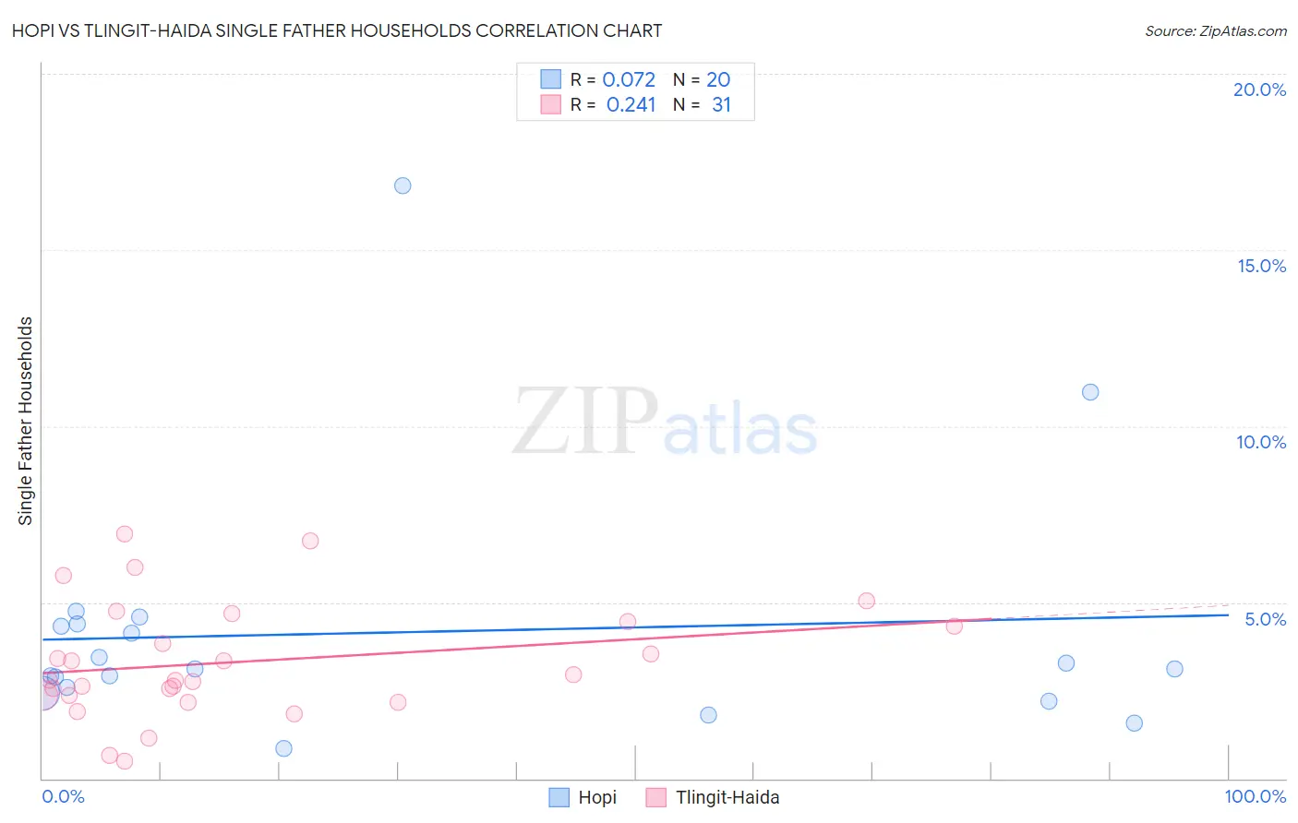
Task: Select the Tlingit-Haida legend label
Action: [x=727, y=797]
